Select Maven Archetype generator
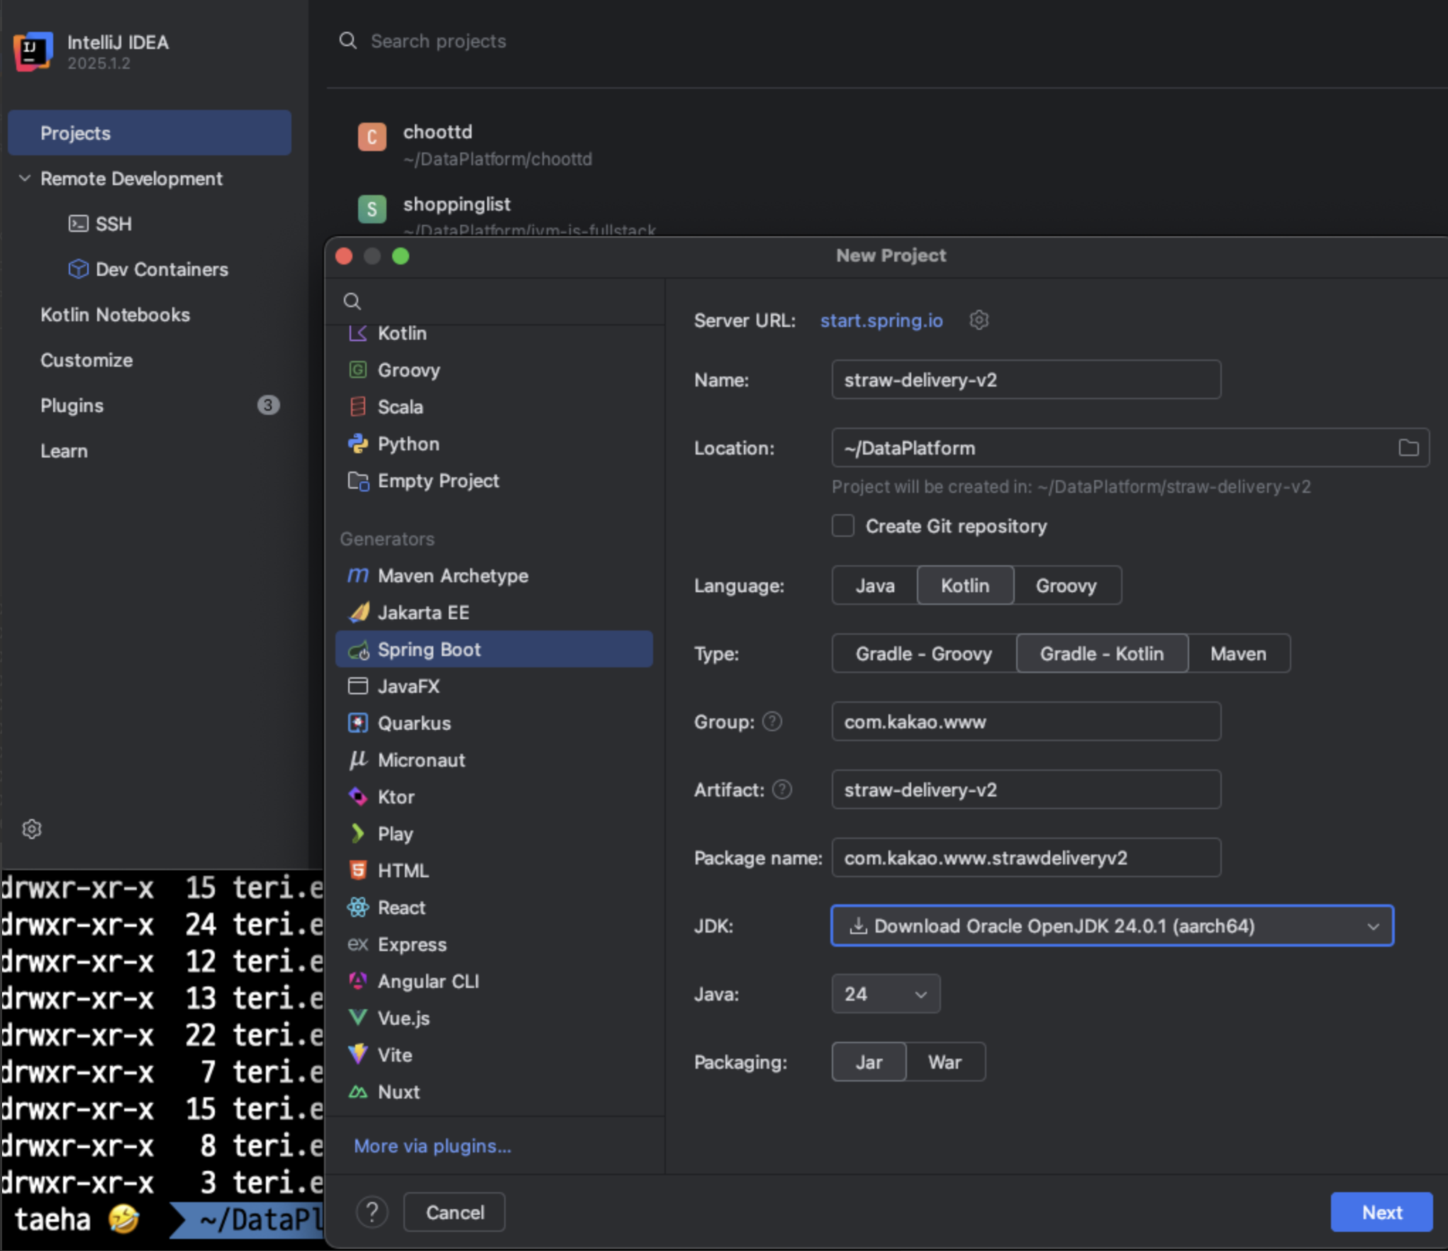Image resolution: width=1448 pixels, height=1251 pixels. (452, 576)
